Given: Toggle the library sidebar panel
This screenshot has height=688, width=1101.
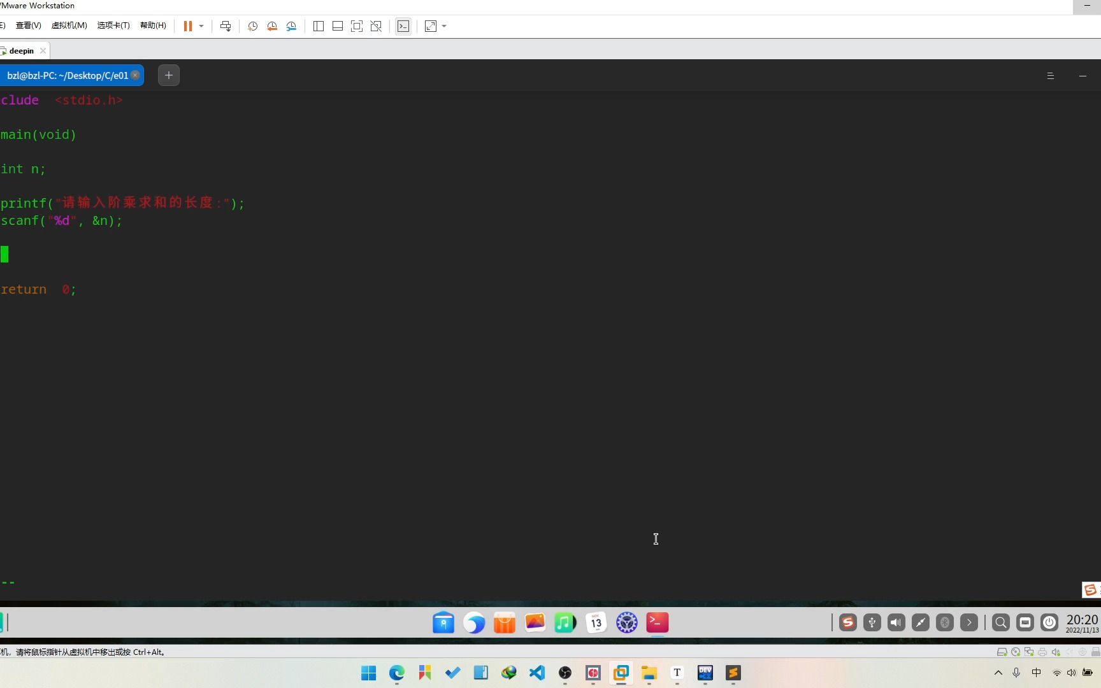Looking at the screenshot, I should (319, 26).
